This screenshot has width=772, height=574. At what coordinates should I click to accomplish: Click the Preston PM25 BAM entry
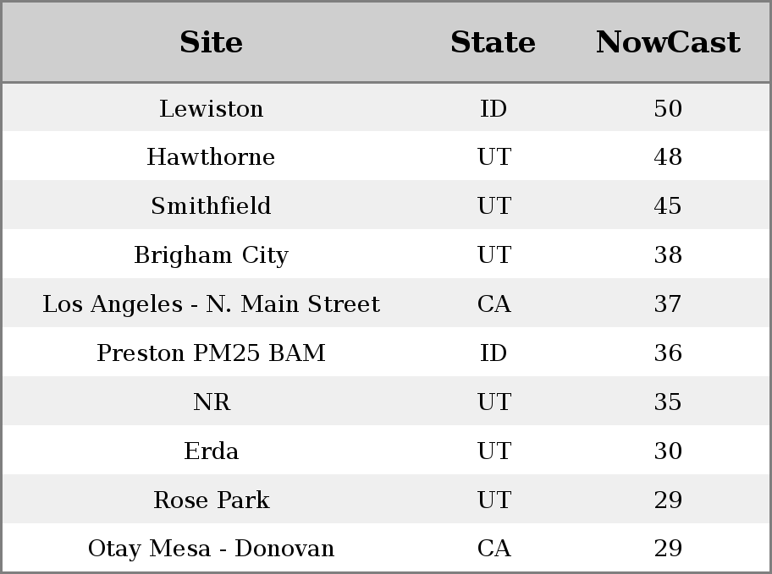pyautogui.click(x=211, y=353)
